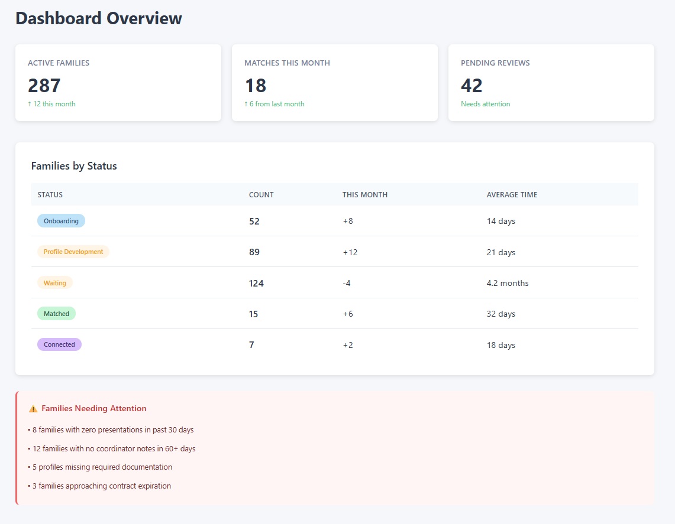This screenshot has width=675, height=524.
Task: Select the row showing 124 Waiting families
Action: tap(335, 282)
